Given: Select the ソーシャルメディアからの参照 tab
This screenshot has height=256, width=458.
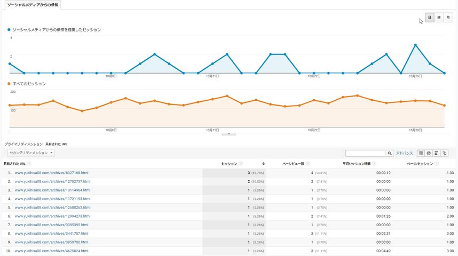Looking at the screenshot, I should (33, 5).
